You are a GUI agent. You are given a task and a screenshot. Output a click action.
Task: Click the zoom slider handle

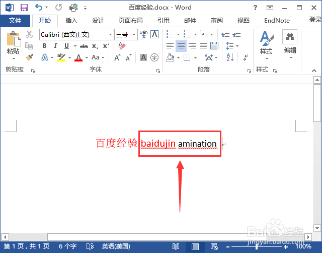[x=257, y=246]
